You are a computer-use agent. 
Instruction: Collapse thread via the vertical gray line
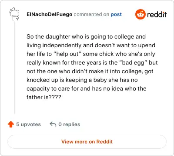pos(14,68)
